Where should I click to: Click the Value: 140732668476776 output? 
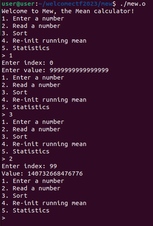pos(42,173)
